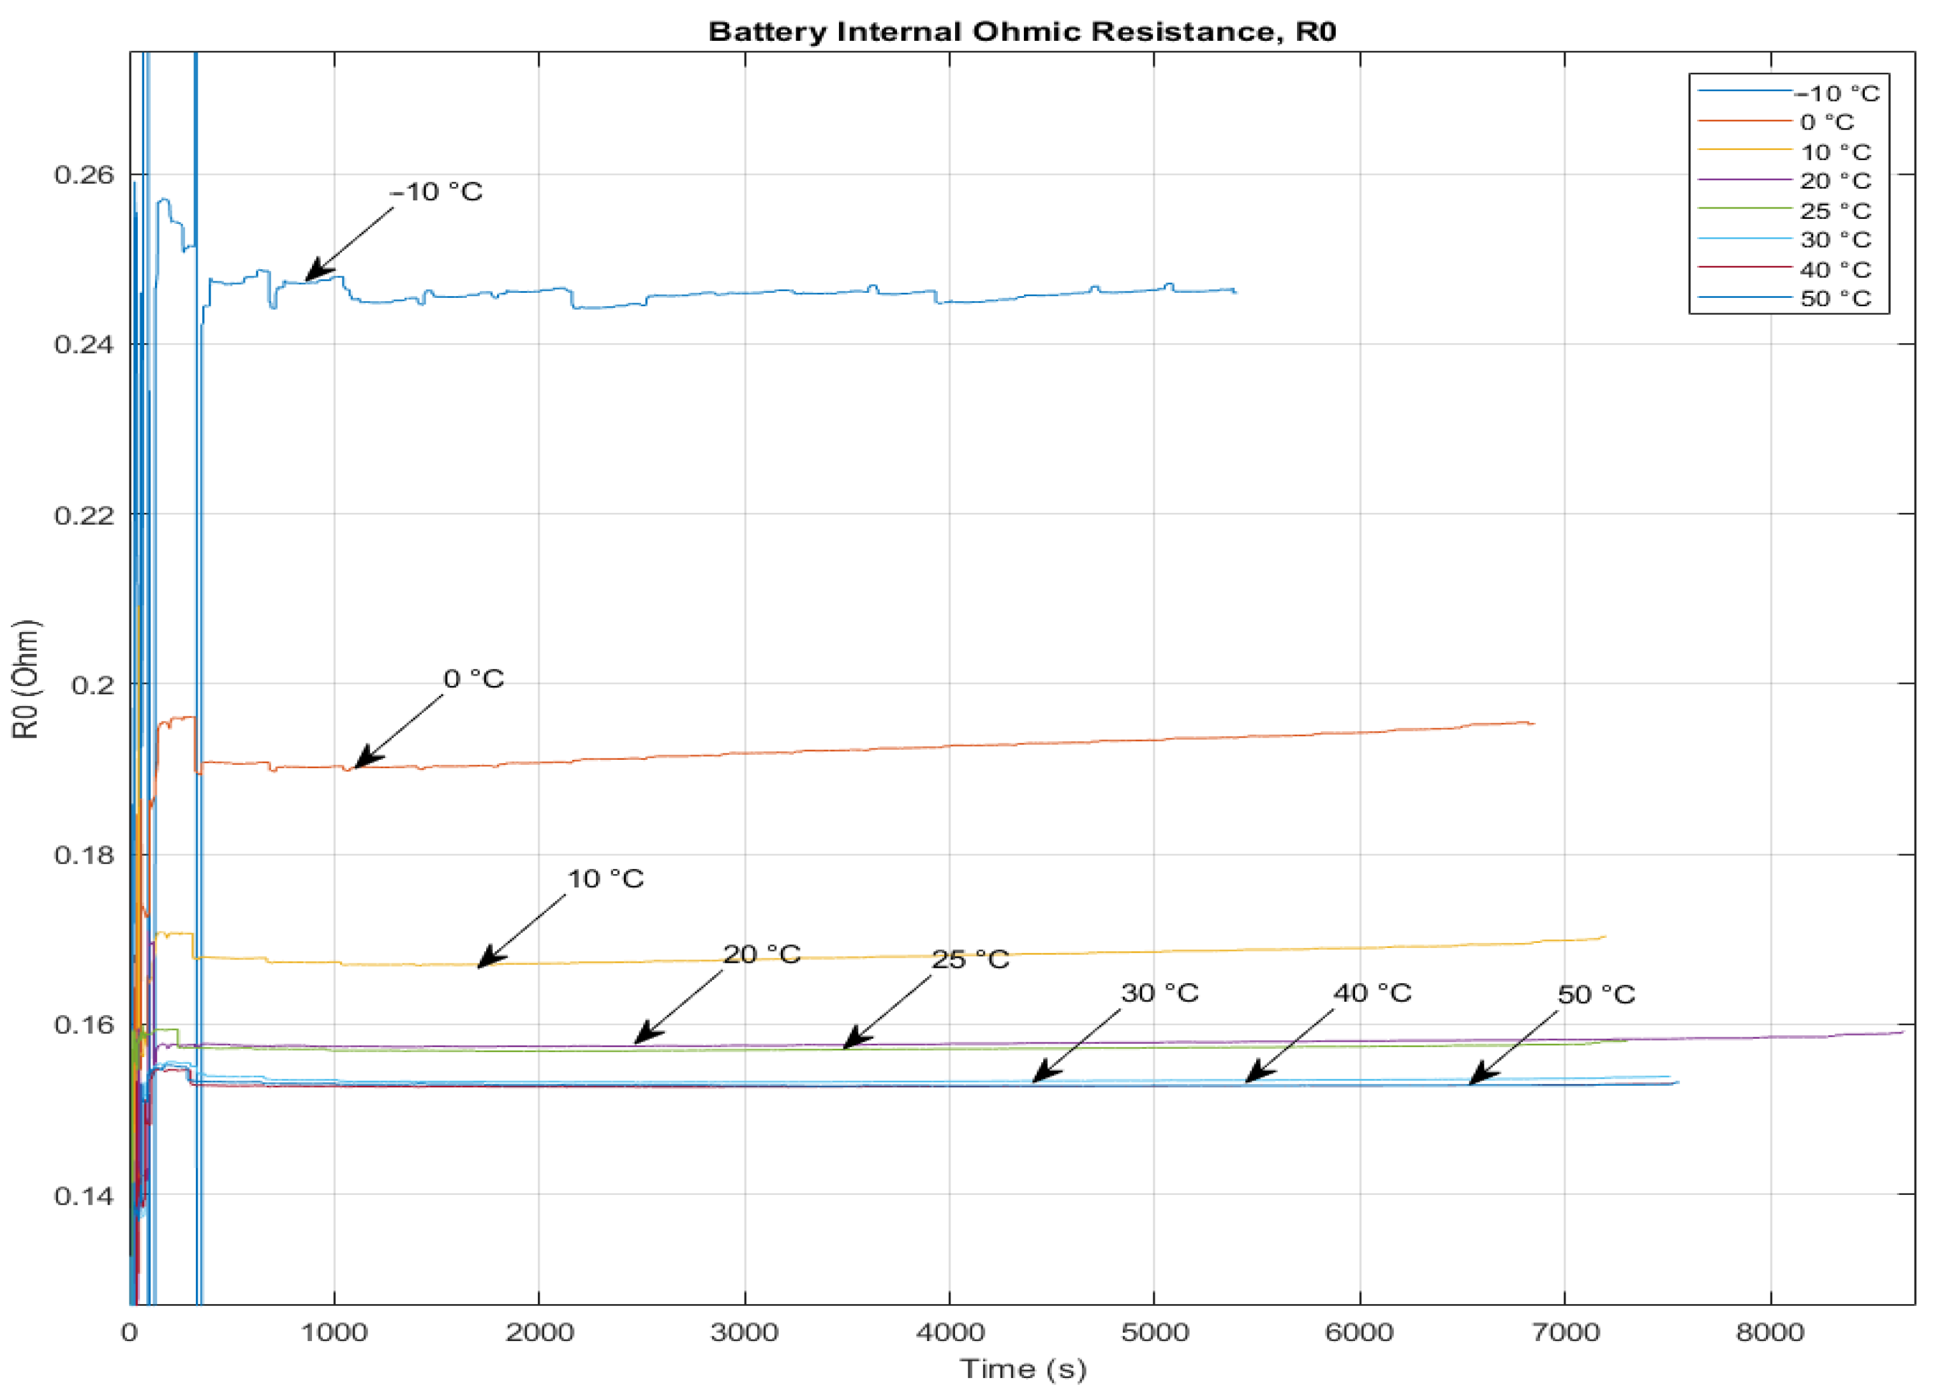Select the 40 °C legend entry
Screen dimensions: 1942x1394
pos(1835,270)
